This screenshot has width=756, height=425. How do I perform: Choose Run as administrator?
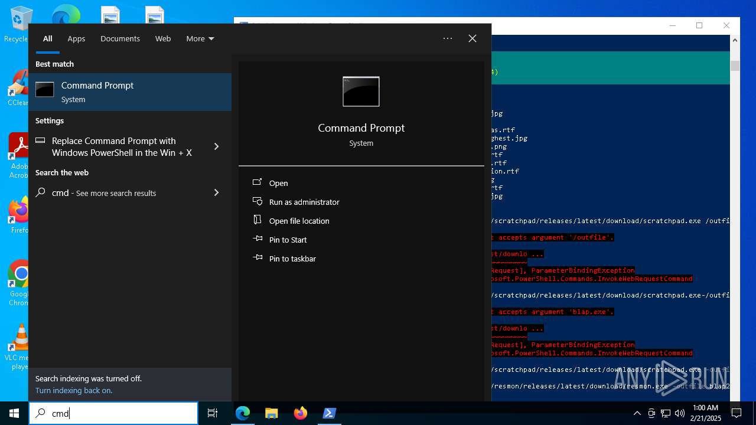[x=304, y=202]
